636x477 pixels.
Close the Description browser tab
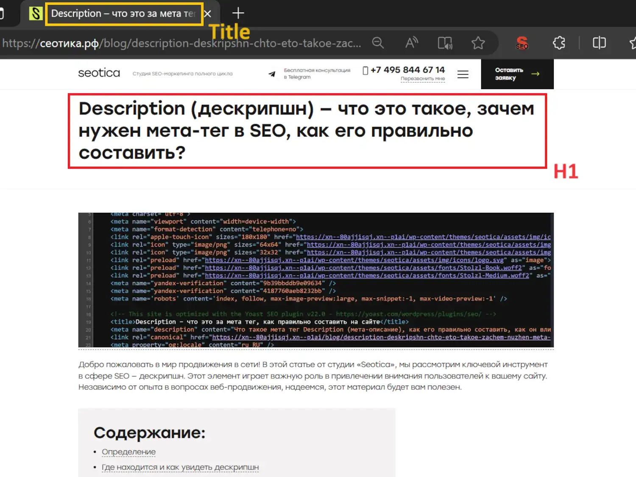208,14
